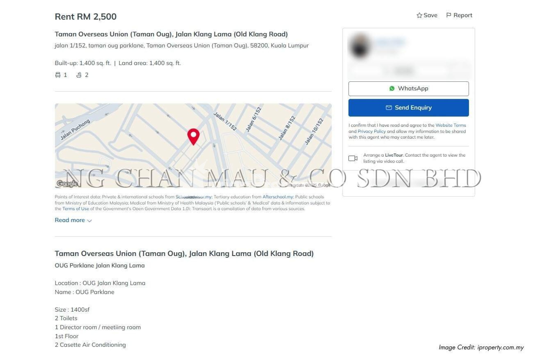This screenshot has width=544, height=357.
Task: Visit the Schooladvisor.my link
Action: pyautogui.click(x=193, y=197)
